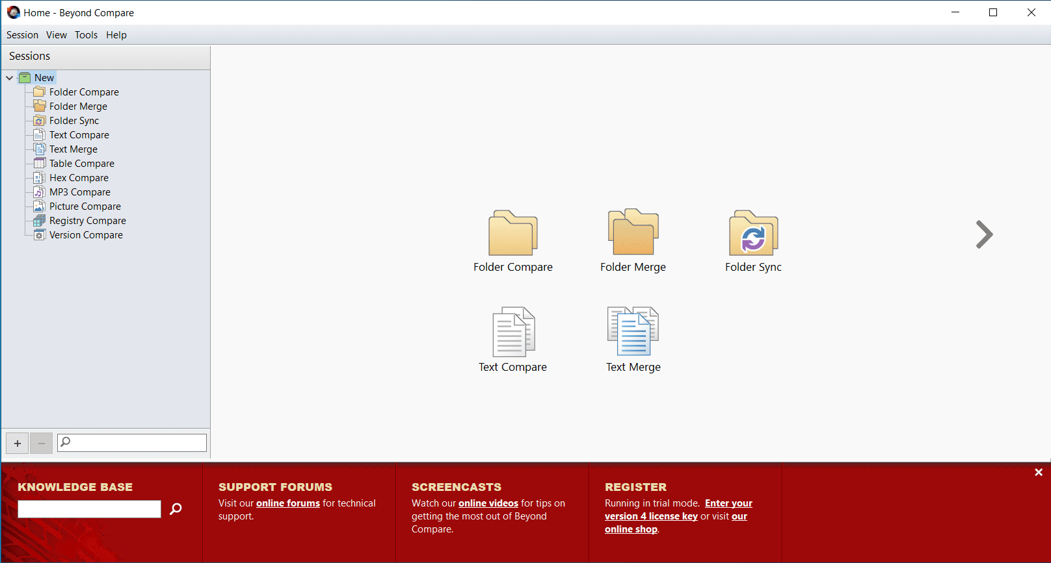Open the View menu
Screen dimensions: 1051x563
[x=57, y=35]
